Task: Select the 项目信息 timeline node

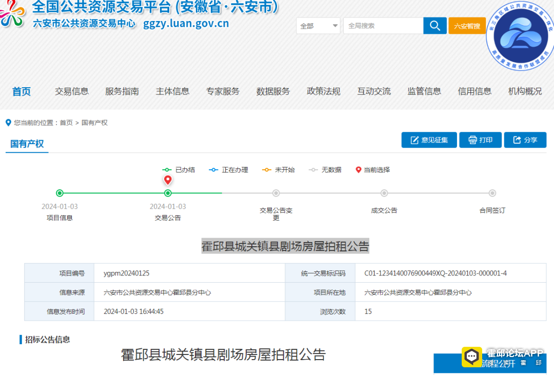Action: [60, 193]
